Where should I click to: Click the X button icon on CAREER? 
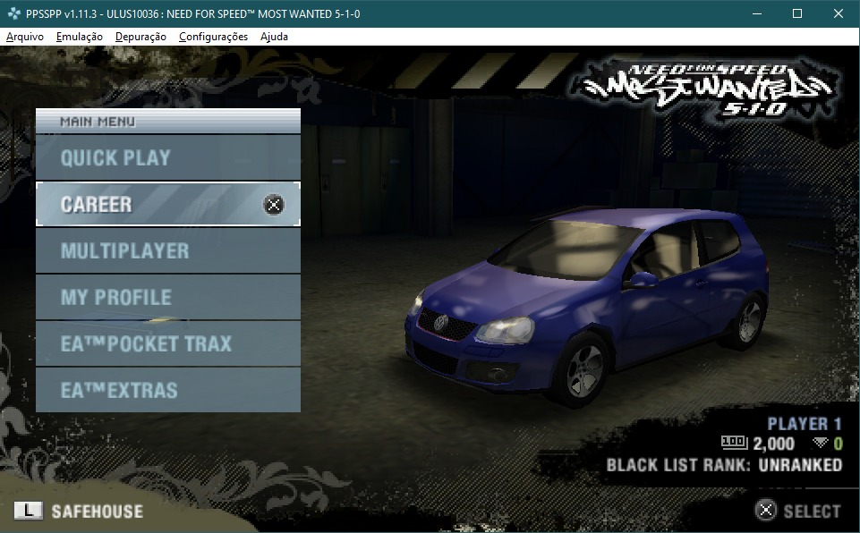point(274,205)
